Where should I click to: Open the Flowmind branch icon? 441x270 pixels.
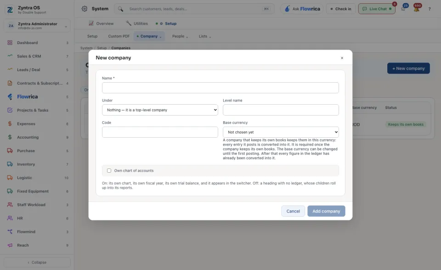click(10, 231)
